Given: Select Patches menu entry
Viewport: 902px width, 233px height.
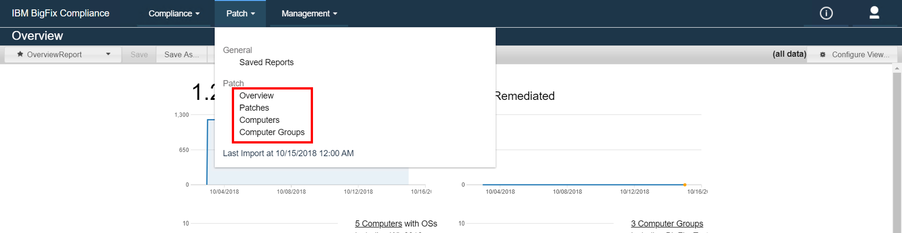Looking at the screenshot, I should [x=254, y=108].
